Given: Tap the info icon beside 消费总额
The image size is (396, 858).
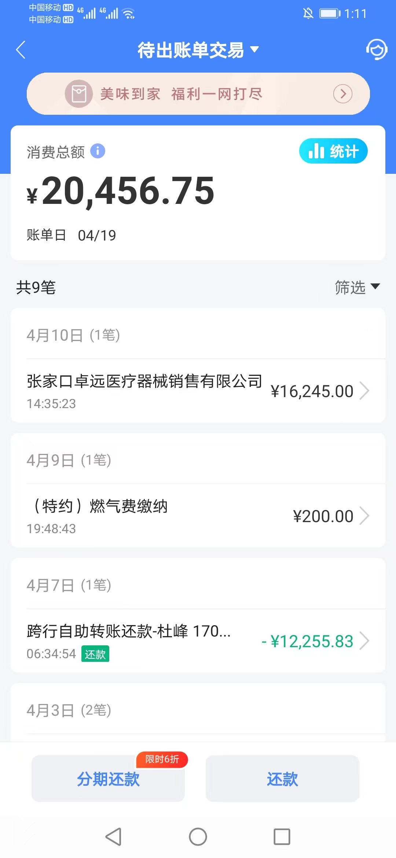Looking at the screenshot, I should 98,151.
